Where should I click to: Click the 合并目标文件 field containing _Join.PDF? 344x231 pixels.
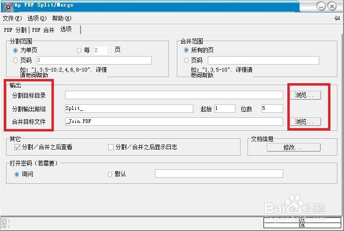174,122
